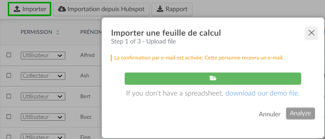This screenshot has height=139, width=325.
Task: Expand Bert's permission dropdown
Action: [x=43, y=96]
